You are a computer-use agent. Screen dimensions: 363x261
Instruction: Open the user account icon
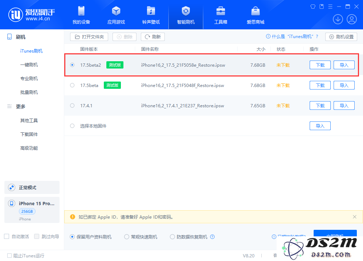(x=352, y=19)
